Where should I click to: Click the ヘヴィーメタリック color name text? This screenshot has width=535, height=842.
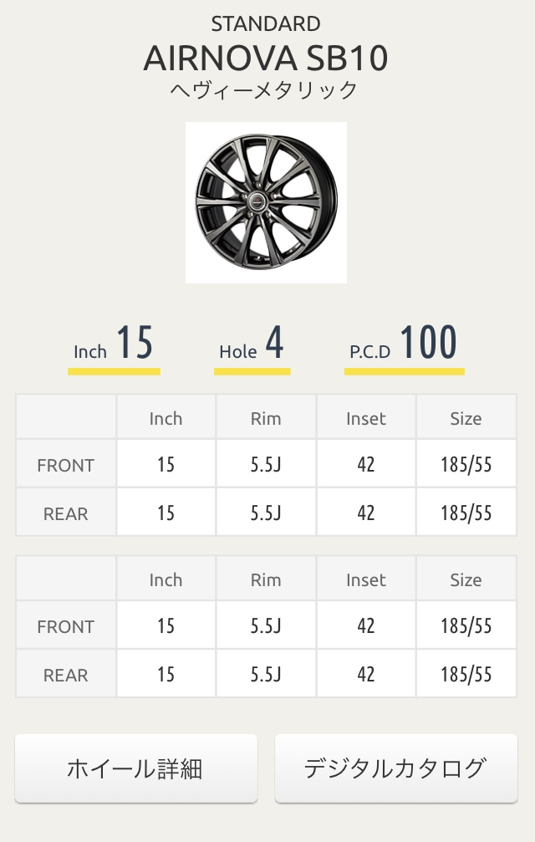266,90
